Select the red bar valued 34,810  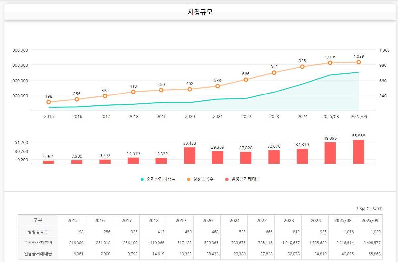tap(302, 156)
